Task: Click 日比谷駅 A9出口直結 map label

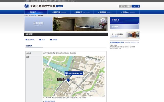Action: [x=61, y=79]
